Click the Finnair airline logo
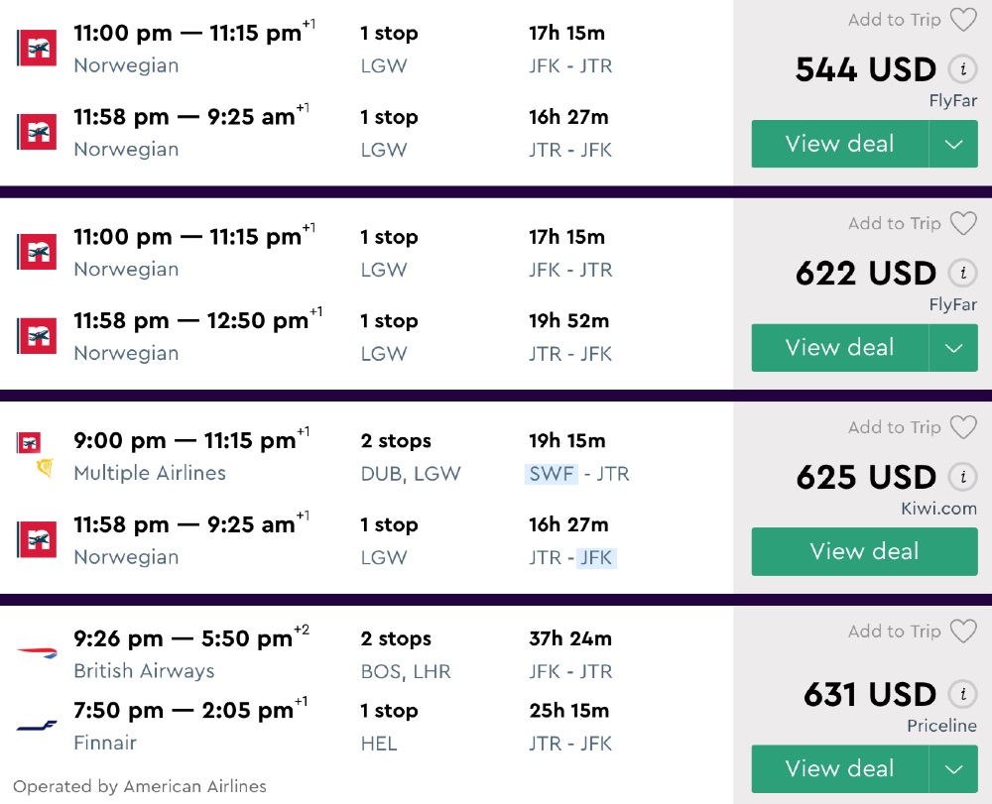992x804 pixels. tap(37, 726)
